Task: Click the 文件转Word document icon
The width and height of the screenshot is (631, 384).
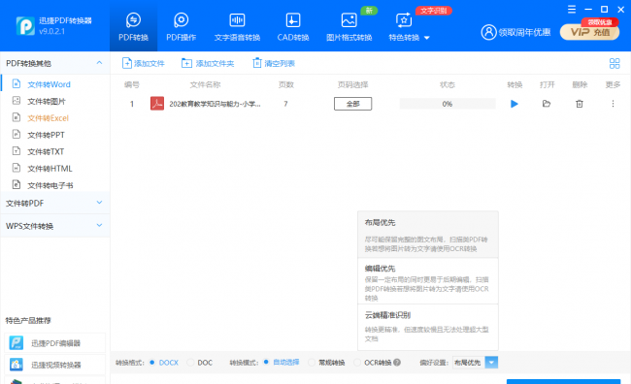Action: point(17,83)
